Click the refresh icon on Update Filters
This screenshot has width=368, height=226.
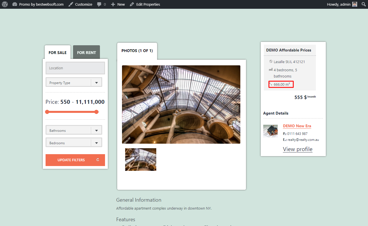click(98, 160)
